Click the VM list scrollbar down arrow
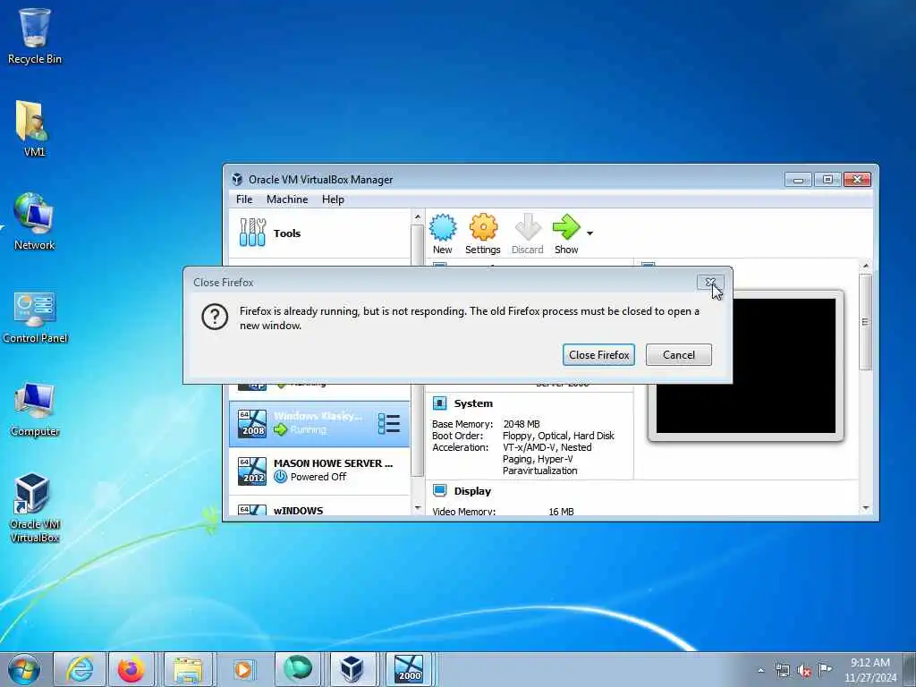The height and width of the screenshot is (687, 916). pyautogui.click(x=417, y=508)
